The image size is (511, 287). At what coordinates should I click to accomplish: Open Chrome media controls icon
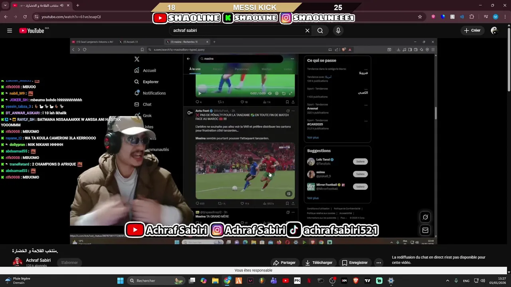pos(486,17)
